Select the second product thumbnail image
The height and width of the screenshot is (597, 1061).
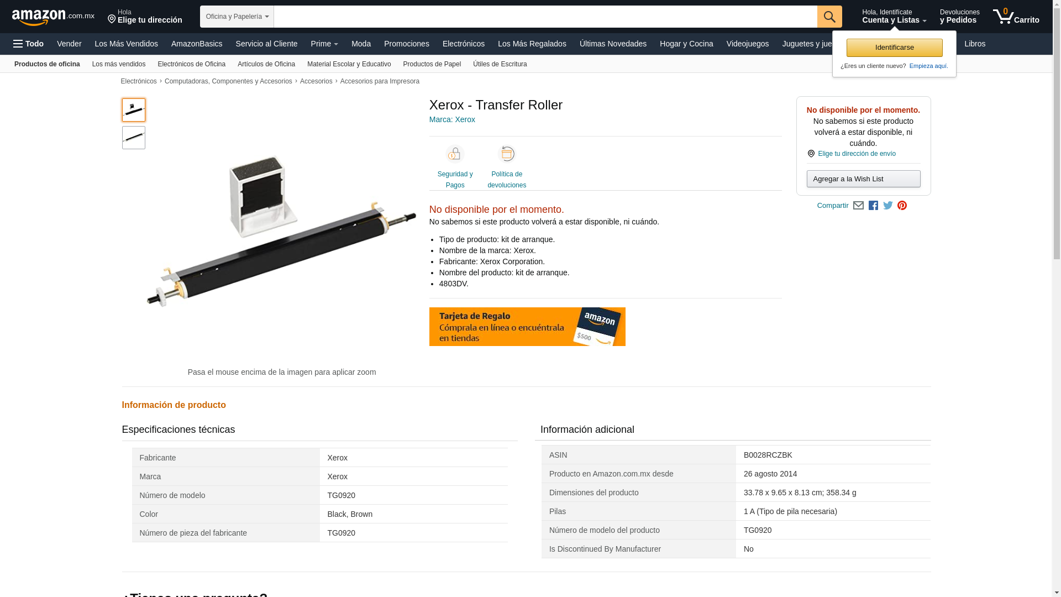134,138
